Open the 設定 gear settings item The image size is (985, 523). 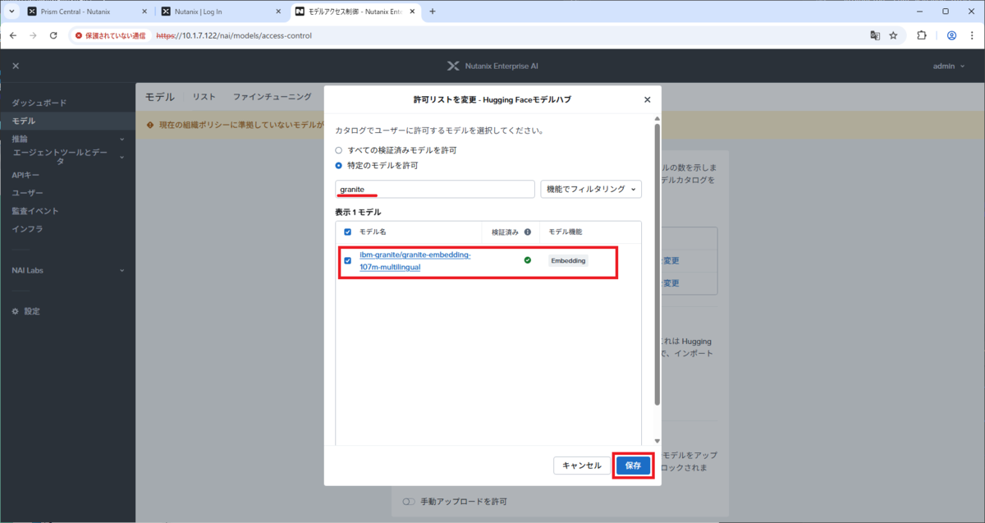pyautogui.click(x=25, y=311)
